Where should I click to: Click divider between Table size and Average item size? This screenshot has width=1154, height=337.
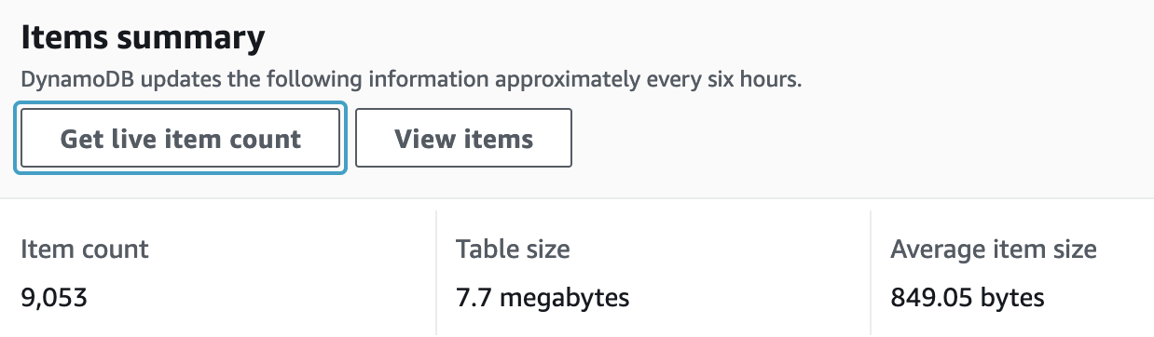point(871,272)
